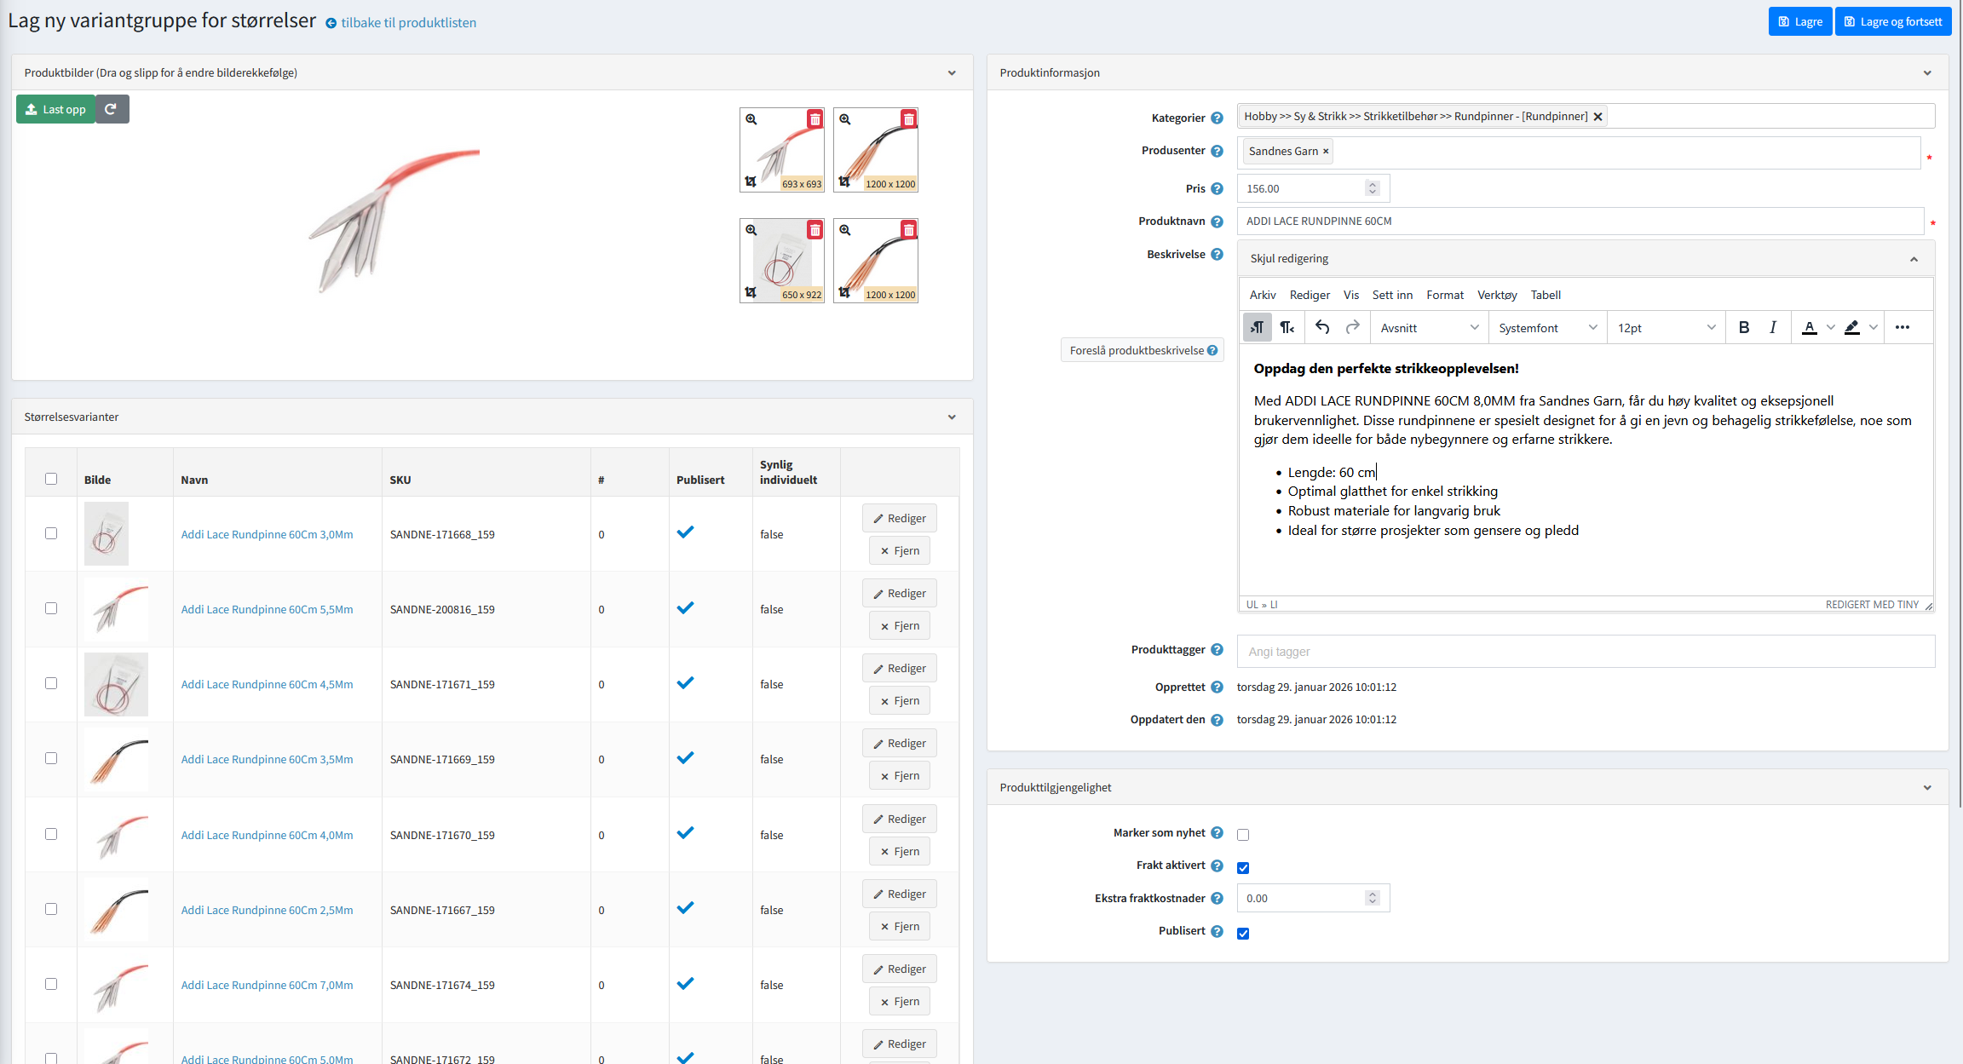Open the Avsnitt paragraph style dropdown
1963x1064 pixels.
click(x=1429, y=328)
